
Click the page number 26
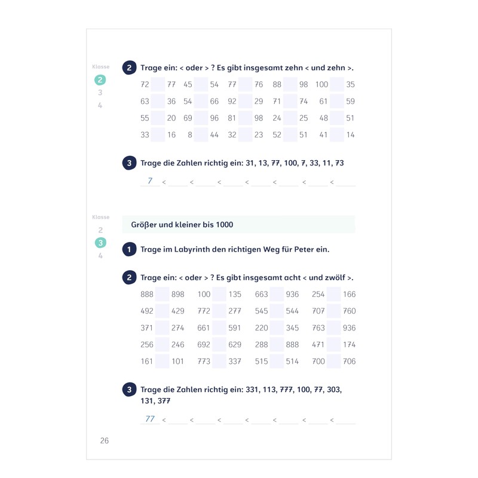(x=105, y=440)
